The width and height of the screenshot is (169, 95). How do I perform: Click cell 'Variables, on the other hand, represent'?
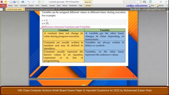coord(105,56)
